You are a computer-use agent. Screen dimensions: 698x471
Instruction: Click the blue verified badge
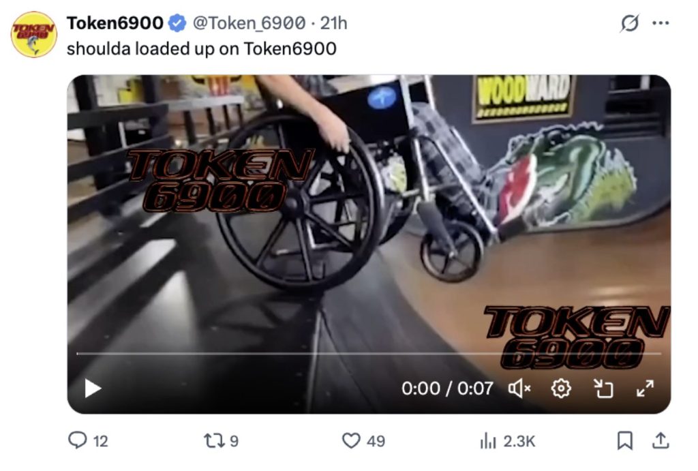point(177,23)
